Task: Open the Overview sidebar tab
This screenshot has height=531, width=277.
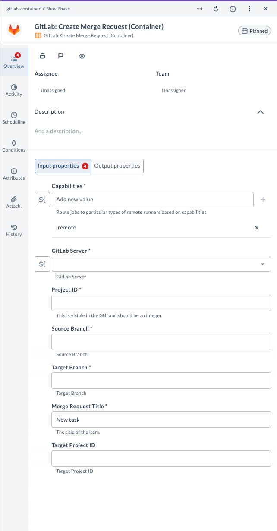Action: pyautogui.click(x=14, y=62)
